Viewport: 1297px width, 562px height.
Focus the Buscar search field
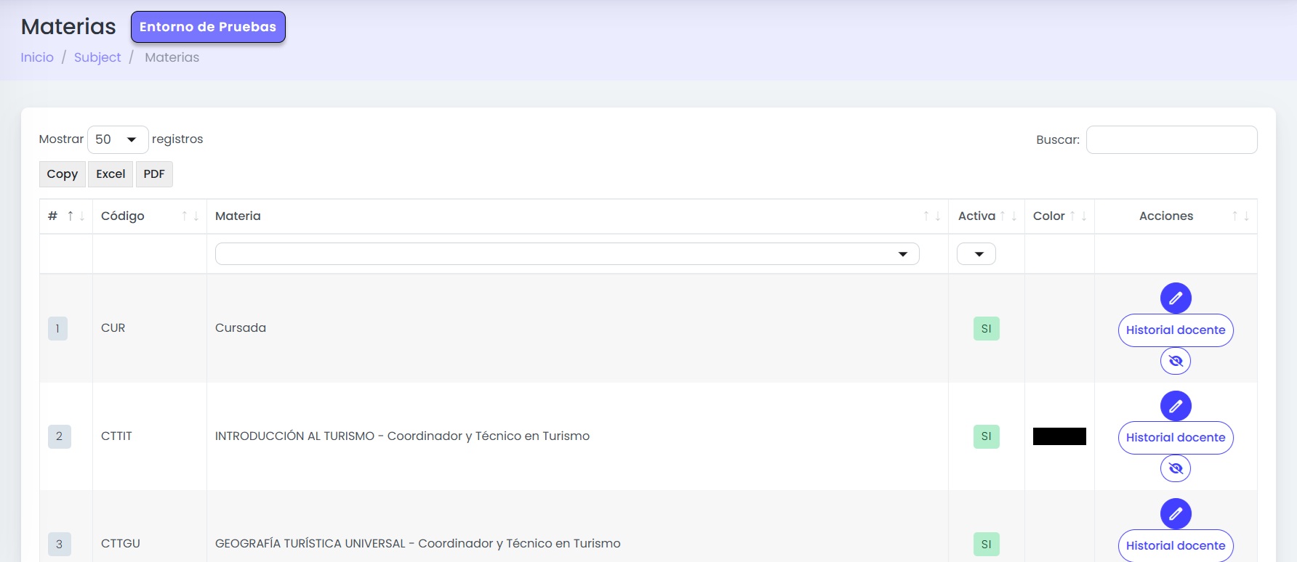point(1171,140)
